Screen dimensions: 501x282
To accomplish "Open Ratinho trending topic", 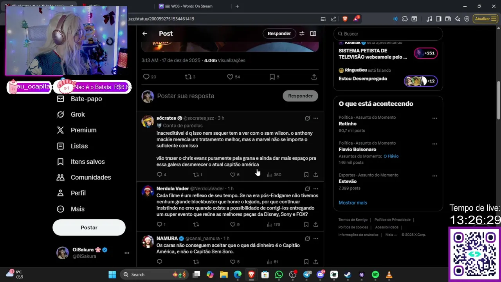I will tap(348, 124).
